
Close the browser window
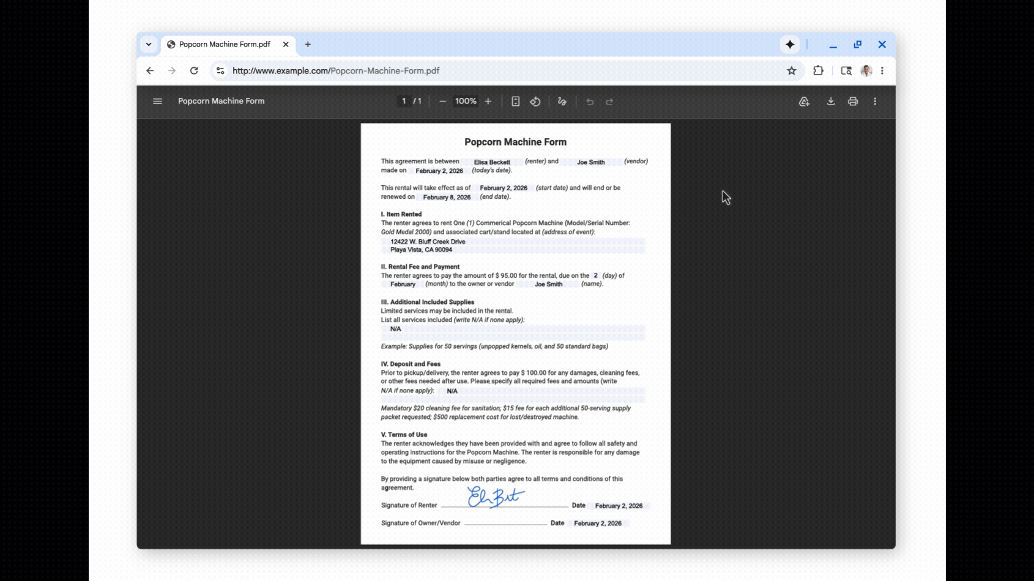click(x=882, y=45)
